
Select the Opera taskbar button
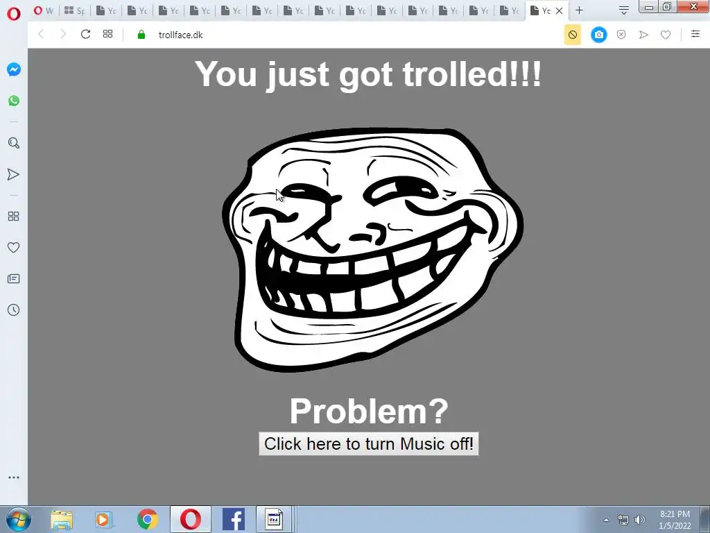tap(191, 519)
